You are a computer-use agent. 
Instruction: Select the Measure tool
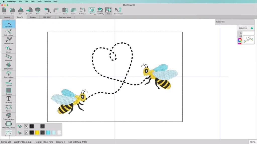[x=9, y=57]
